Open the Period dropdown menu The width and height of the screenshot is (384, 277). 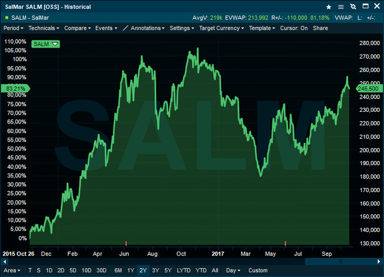[14, 28]
